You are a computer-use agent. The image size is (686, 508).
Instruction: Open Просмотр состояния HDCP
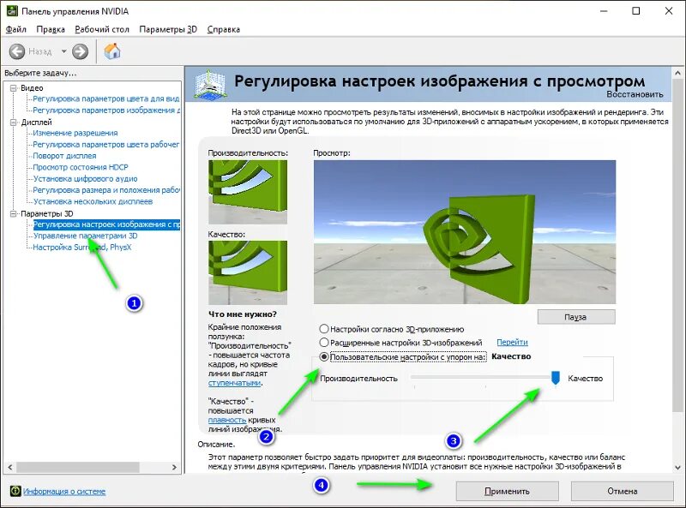81,167
